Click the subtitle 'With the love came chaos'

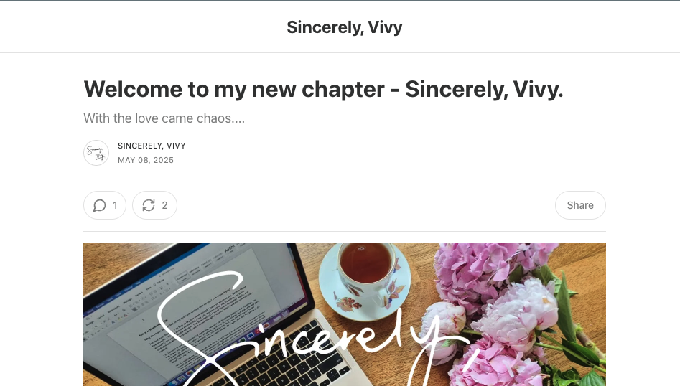pyautogui.click(x=164, y=118)
